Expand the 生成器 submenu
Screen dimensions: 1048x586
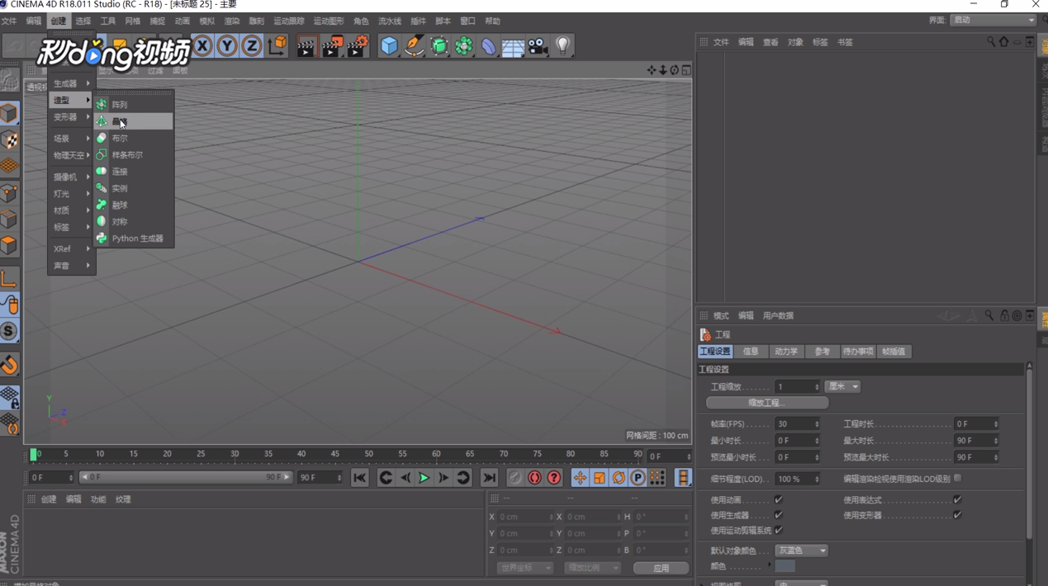pos(71,83)
